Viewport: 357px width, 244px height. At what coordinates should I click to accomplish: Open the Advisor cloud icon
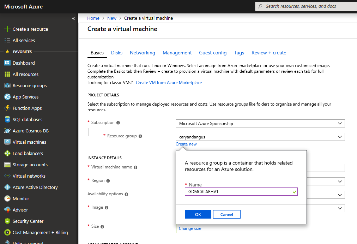click(7, 210)
